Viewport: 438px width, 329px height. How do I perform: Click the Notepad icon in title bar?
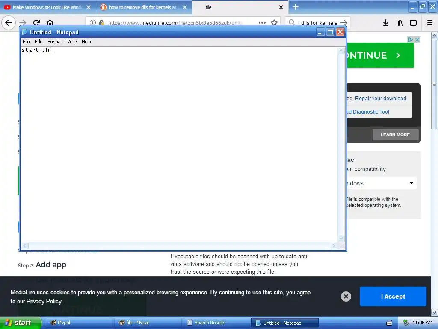(x=24, y=32)
